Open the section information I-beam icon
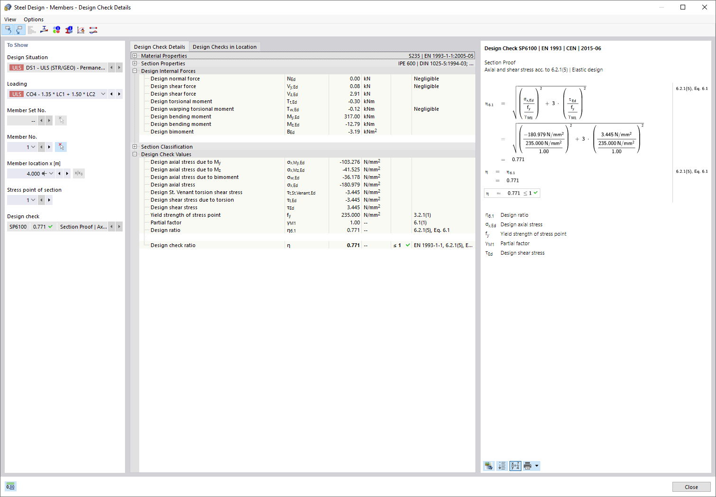Screen dimensions: 716x497 (x=69, y=29)
